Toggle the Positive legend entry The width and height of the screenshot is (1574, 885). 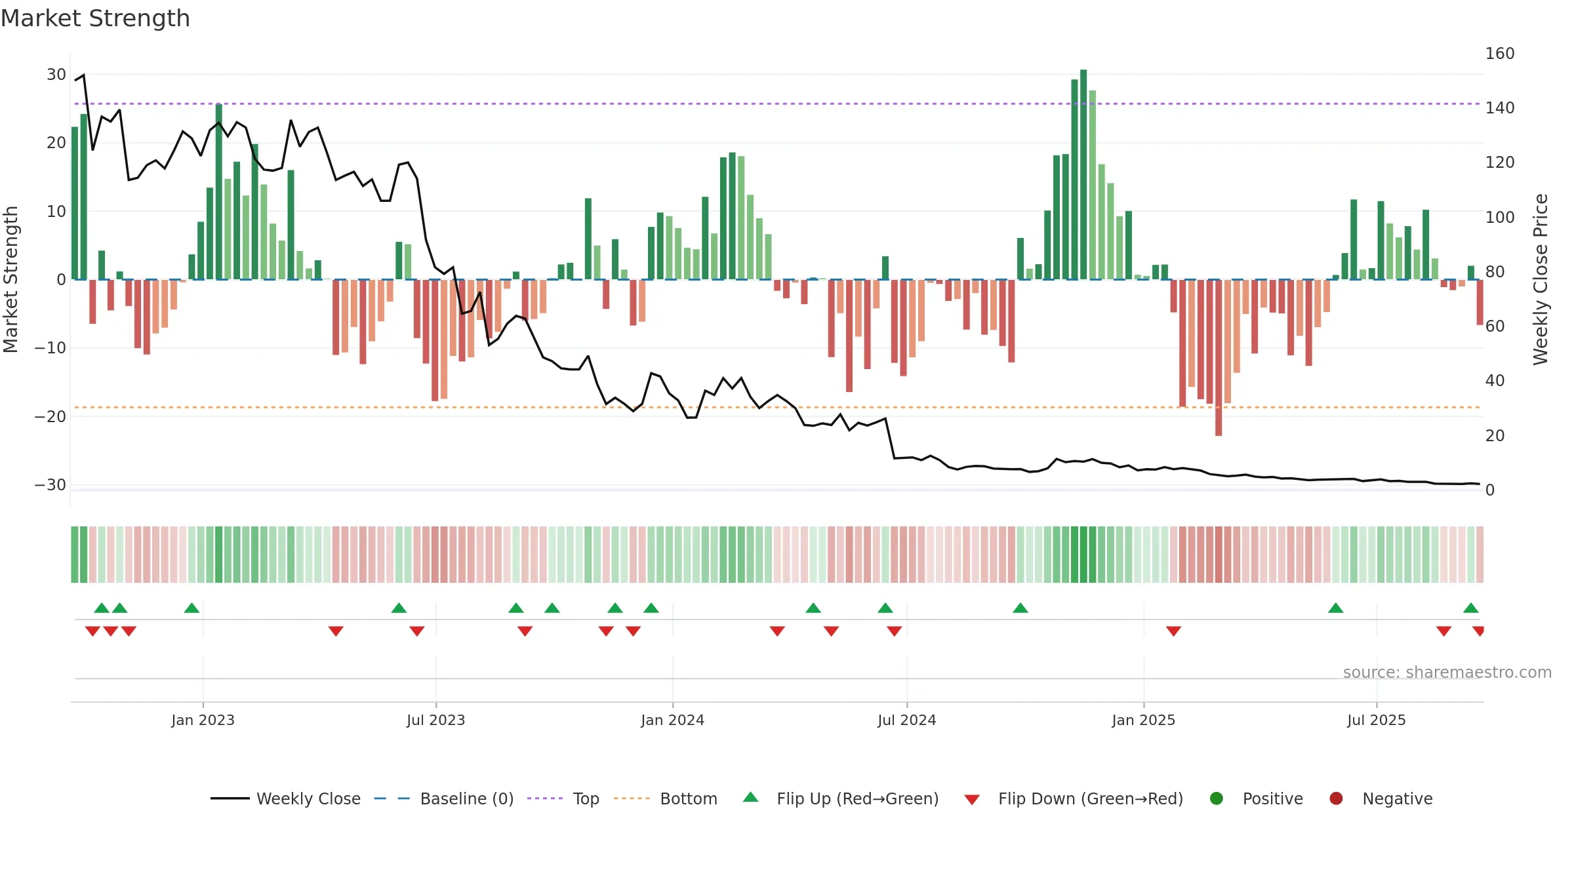(1256, 798)
